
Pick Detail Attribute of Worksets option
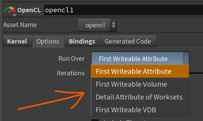click(139, 97)
